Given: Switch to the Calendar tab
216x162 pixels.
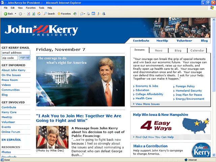Looking at the screenshot, I should click(197, 50).
